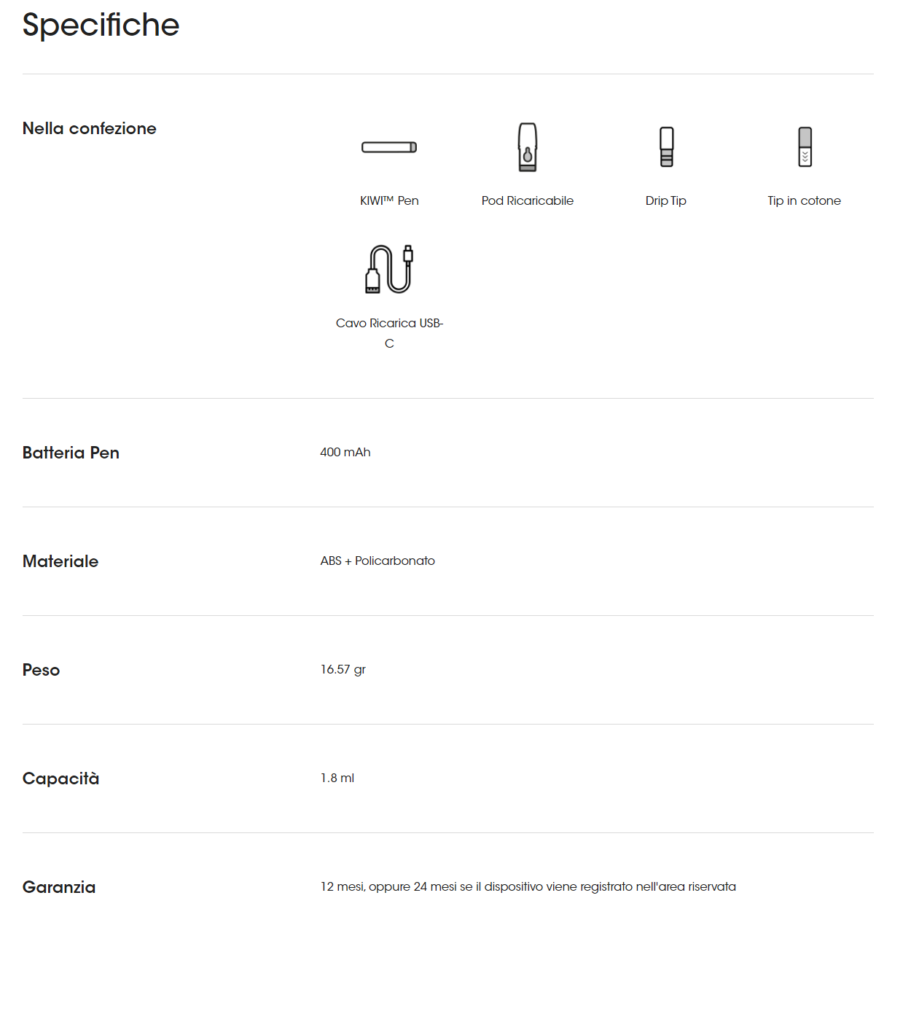Click the Batteria Pen row label
Screen dimensions: 911x1011
pos(71,453)
